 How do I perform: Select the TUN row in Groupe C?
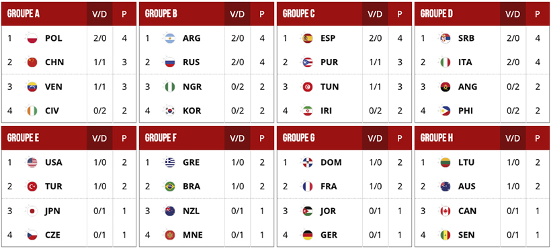[x=344, y=87]
